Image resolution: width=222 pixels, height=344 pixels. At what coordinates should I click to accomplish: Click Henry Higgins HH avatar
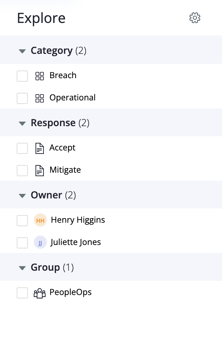coord(40,220)
